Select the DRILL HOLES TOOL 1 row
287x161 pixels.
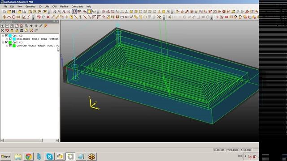pyautogui.click(x=37, y=39)
